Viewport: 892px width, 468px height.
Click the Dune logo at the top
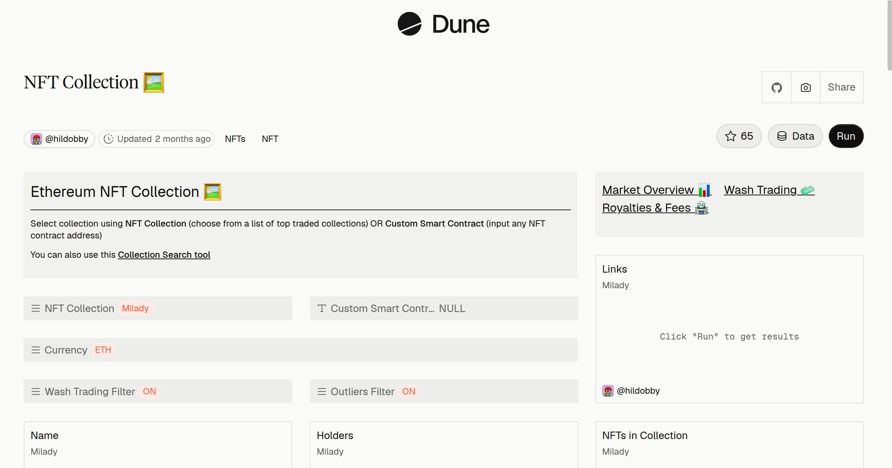pos(443,24)
